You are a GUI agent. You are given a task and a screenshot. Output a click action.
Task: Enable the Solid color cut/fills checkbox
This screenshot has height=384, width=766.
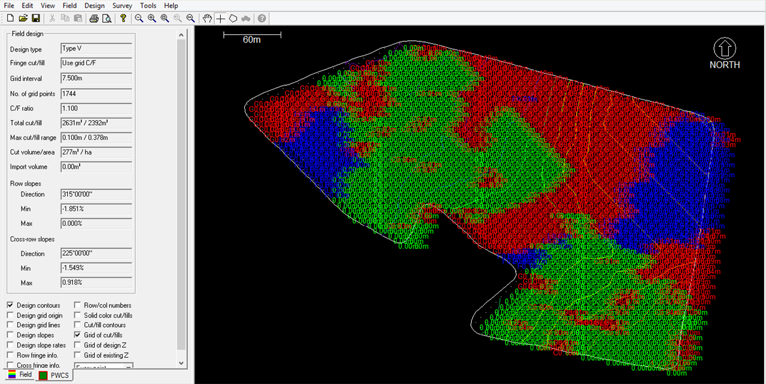pyautogui.click(x=77, y=315)
